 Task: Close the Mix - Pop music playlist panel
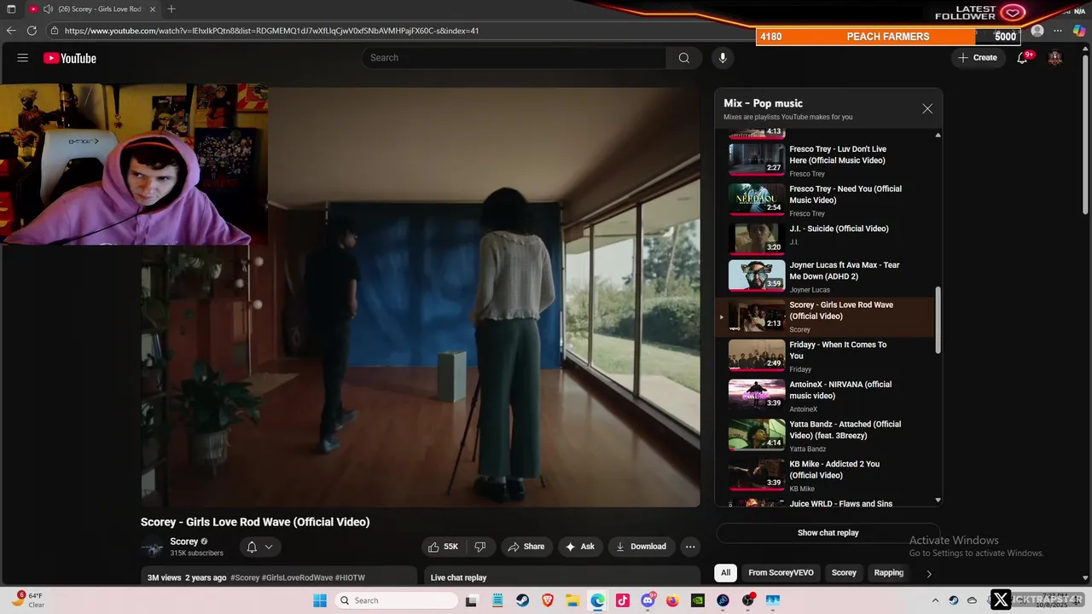(927, 108)
